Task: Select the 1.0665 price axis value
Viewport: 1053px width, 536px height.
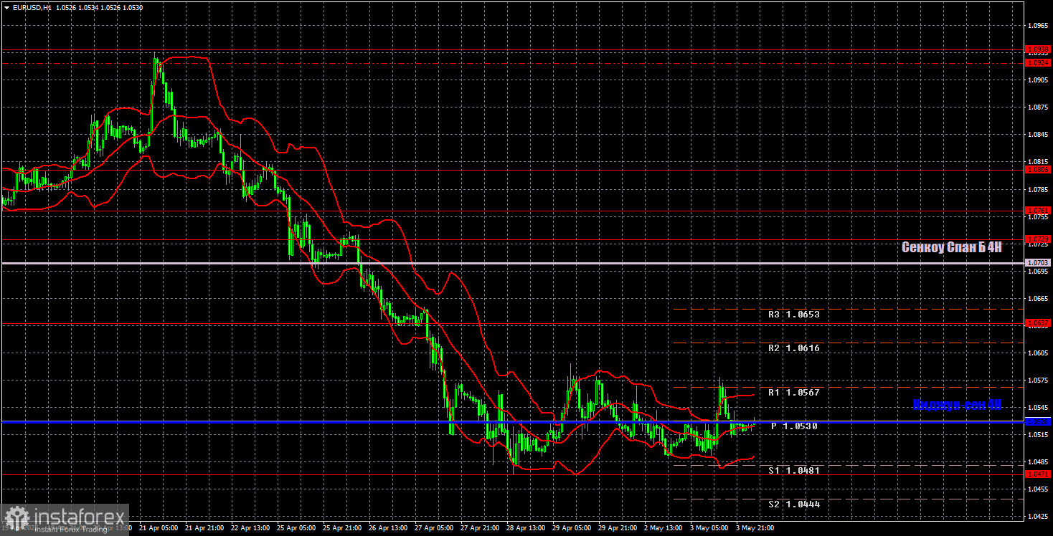Action: click(x=1038, y=298)
